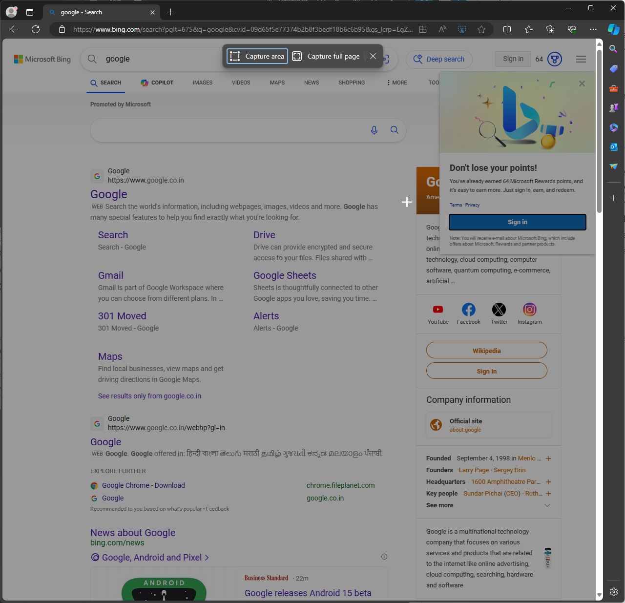Open Bing Rewards medal icon

[x=555, y=59]
